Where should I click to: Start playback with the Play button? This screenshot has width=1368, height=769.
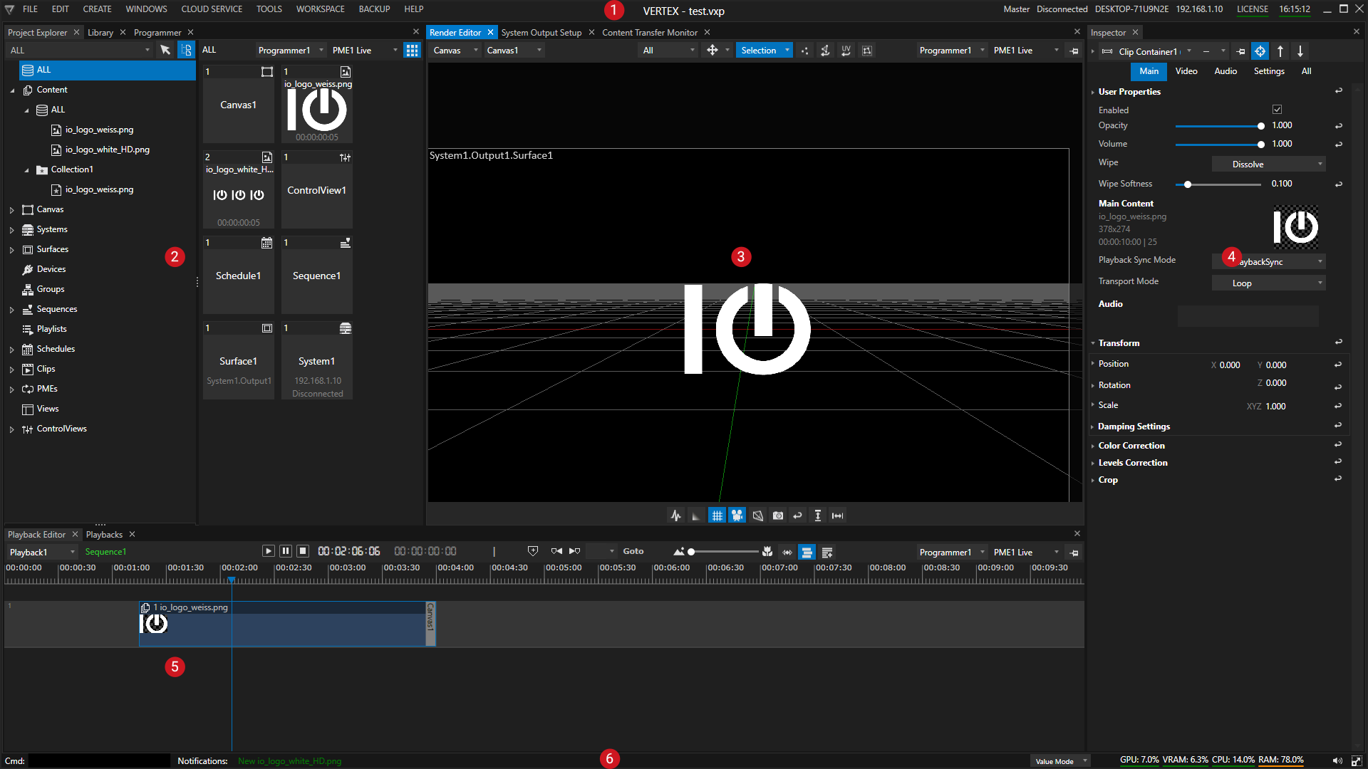tap(269, 551)
